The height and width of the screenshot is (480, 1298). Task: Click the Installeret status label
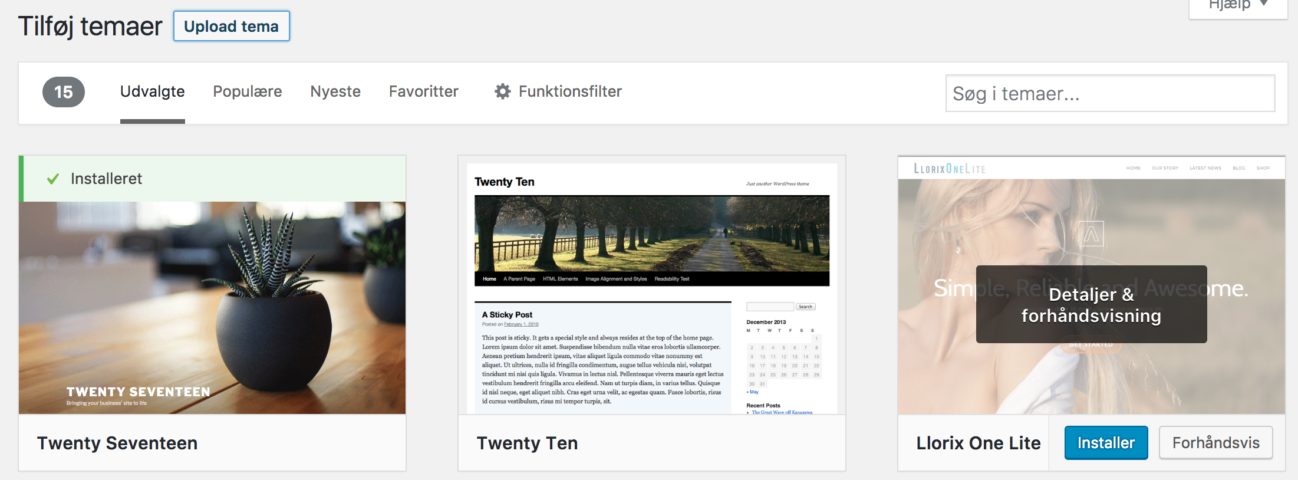click(106, 179)
